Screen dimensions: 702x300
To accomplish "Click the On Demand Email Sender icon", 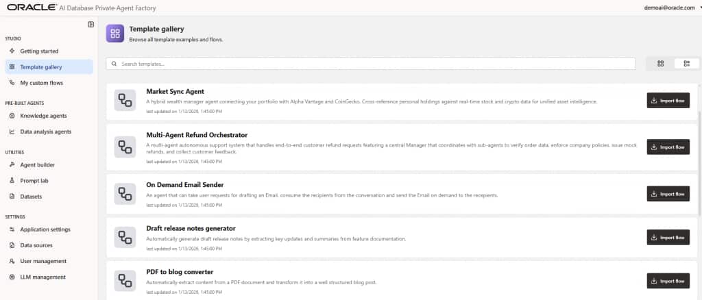I will tap(125, 193).
